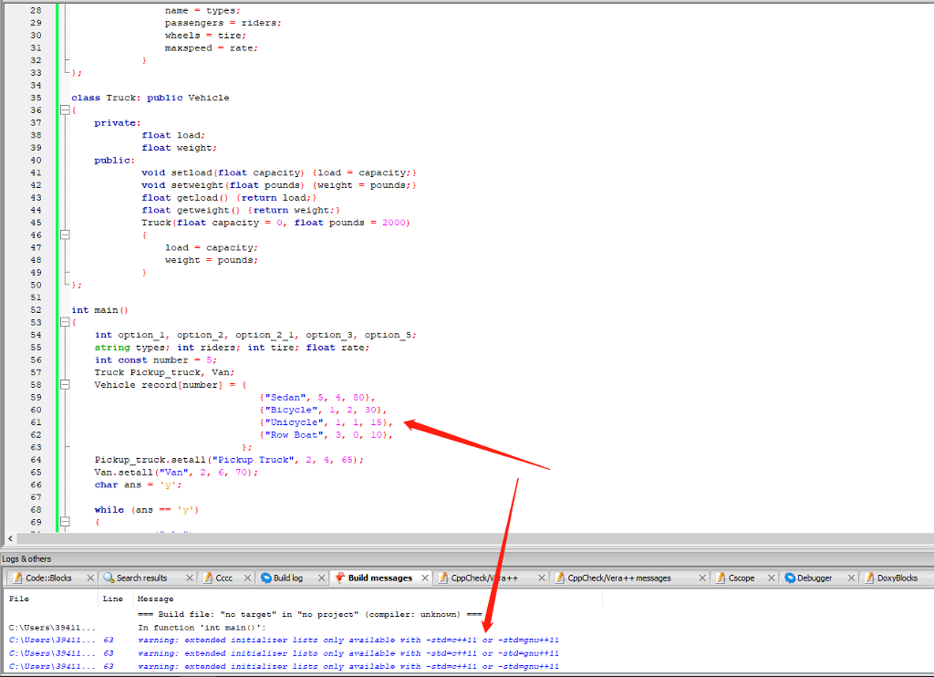Close the CppCheck/Vera++ messages tab
Viewport: 934px width, 677px height.
click(x=702, y=578)
